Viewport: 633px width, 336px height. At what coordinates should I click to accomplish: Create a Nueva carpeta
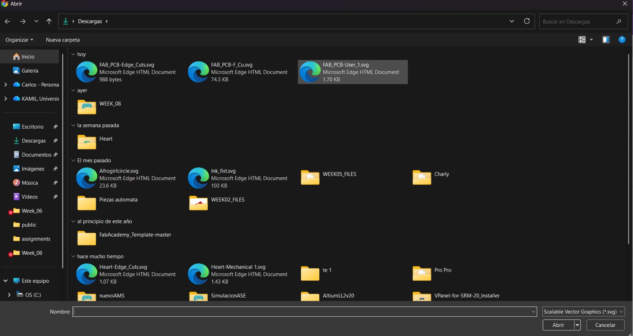[x=63, y=40]
